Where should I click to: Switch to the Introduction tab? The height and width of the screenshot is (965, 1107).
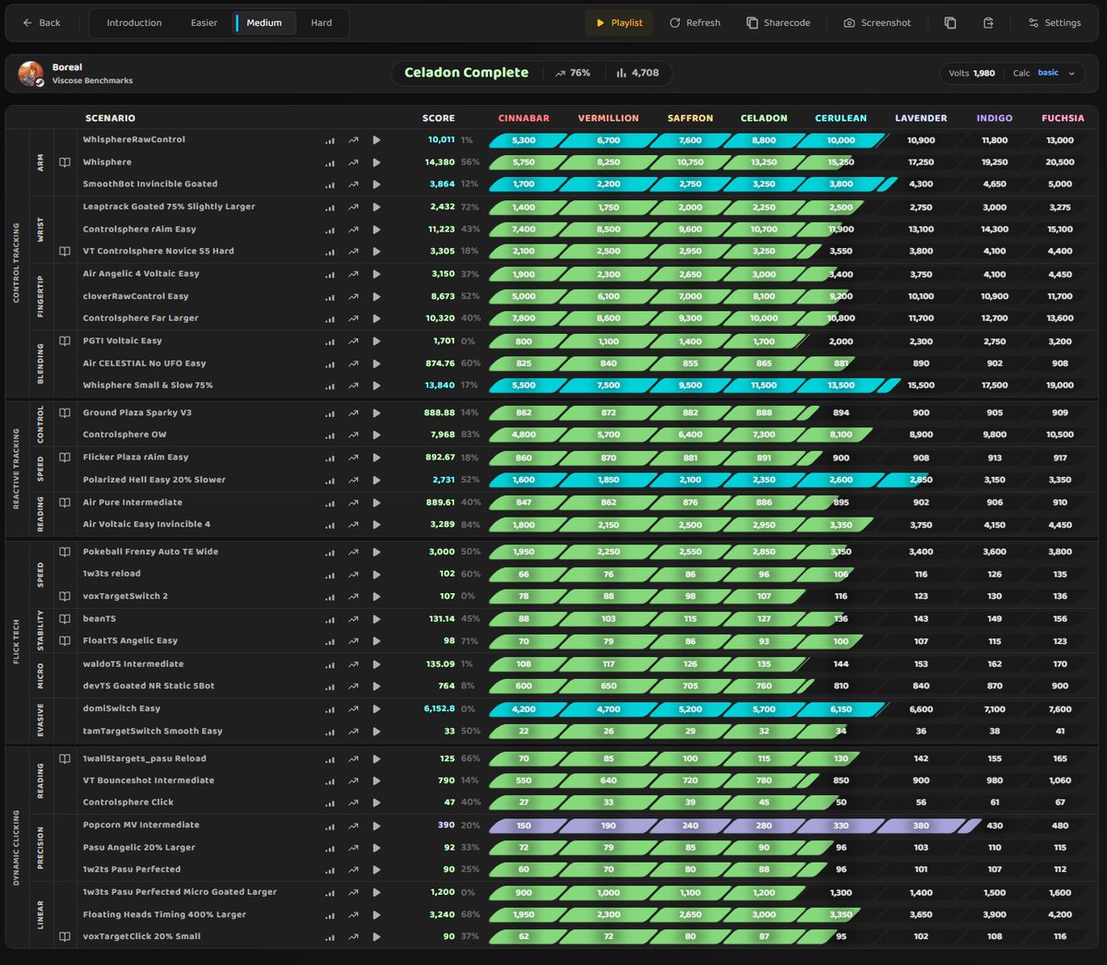coord(134,23)
